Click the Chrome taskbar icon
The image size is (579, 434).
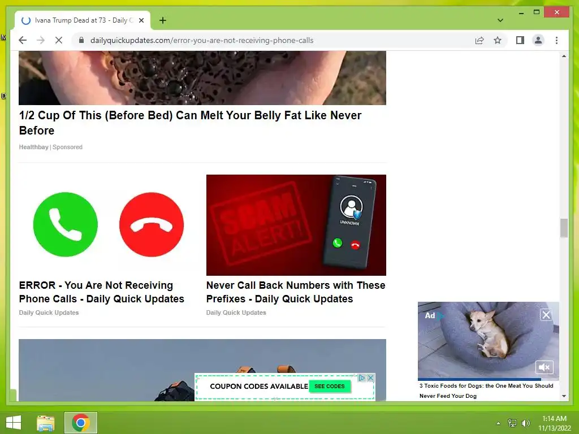(x=81, y=423)
